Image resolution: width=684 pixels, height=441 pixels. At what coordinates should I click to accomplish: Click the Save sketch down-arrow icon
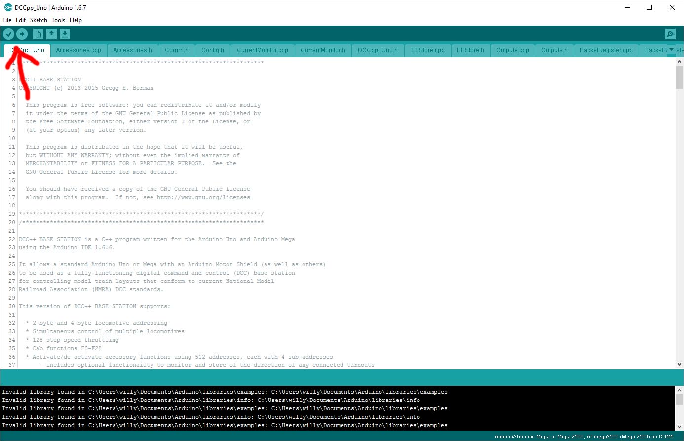pos(65,34)
